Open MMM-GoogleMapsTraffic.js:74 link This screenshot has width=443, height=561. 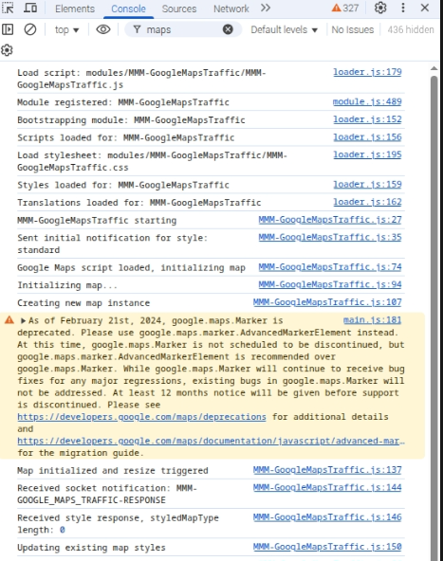point(330,267)
